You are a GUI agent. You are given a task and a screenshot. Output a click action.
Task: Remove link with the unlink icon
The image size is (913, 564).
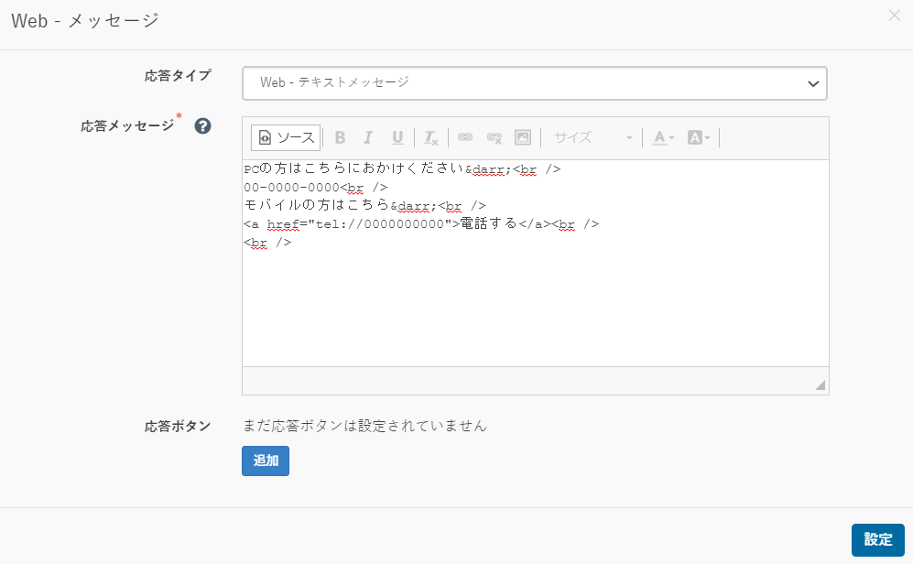pyautogui.click(x=495, y=137)
